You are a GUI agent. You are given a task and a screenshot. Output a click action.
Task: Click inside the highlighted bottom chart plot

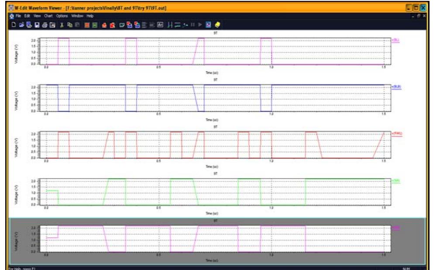(x=216, y=239)
